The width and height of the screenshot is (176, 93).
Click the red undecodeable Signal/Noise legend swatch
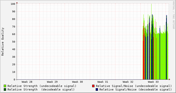(93, 86)
